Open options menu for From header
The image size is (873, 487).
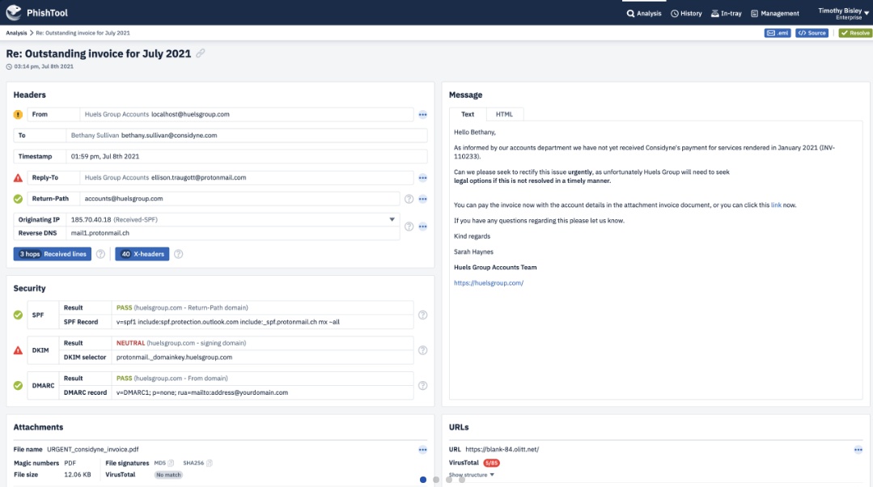click(422, 115)
